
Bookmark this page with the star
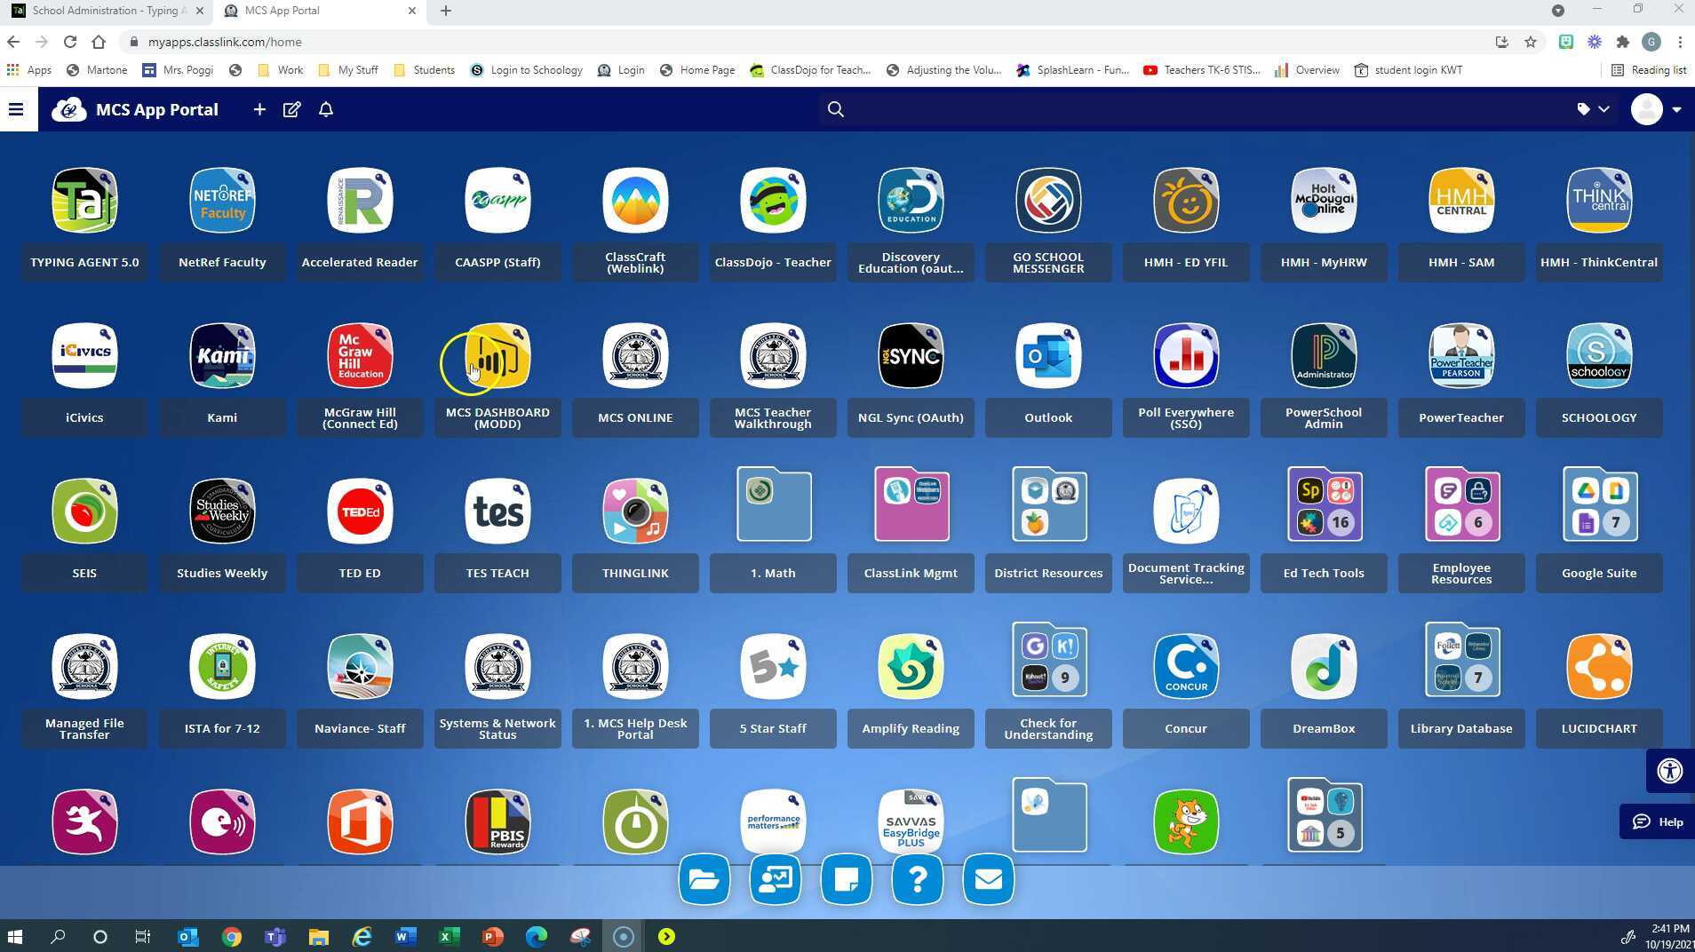(1531, 42)
